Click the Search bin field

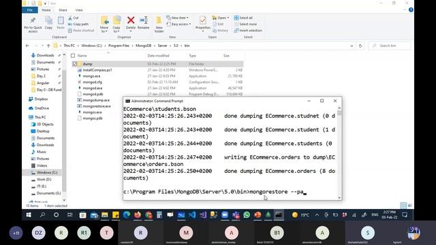pos(389,46)
